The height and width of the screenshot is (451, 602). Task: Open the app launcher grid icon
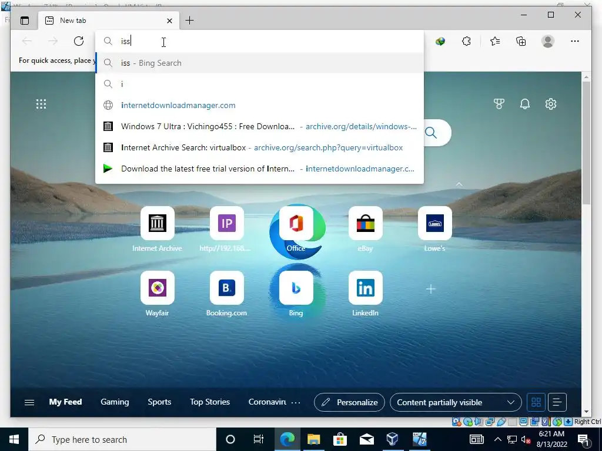[x=41, y=104]
